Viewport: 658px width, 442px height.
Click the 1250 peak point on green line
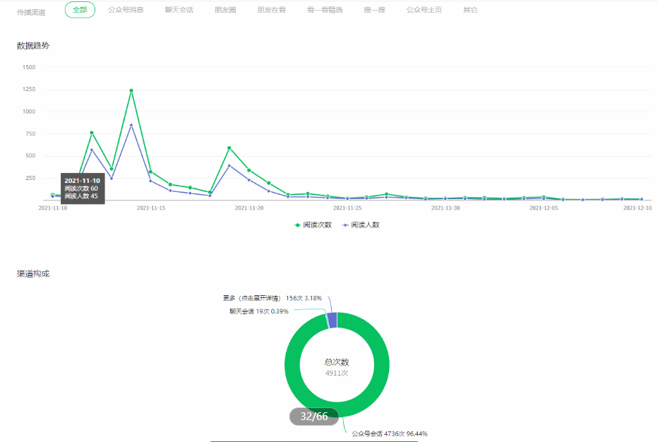131,90
